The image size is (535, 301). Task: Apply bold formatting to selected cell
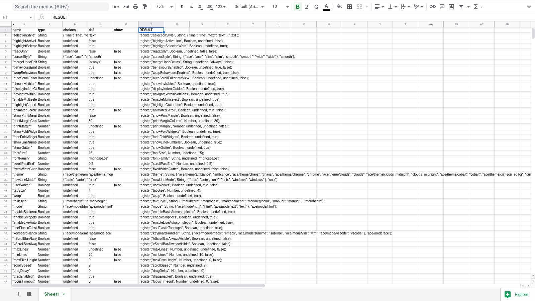pyautogui.click(x=297, y=6)
